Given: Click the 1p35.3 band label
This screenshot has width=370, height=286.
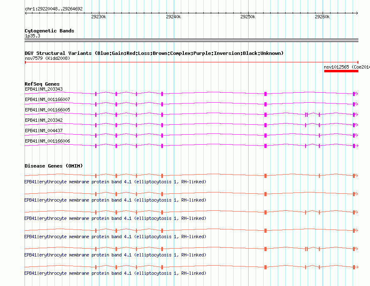Looking at the screenshot, I should click(32, 36).
